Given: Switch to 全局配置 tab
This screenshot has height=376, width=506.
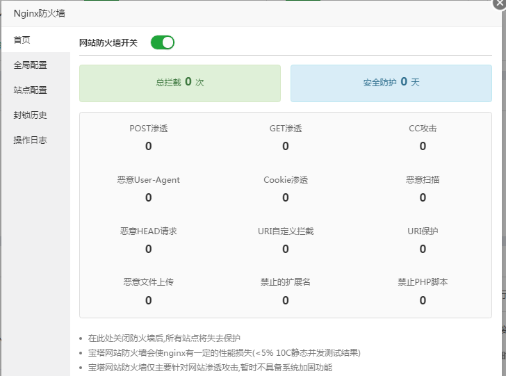Looking at the screenshot, I should (35, 65).
